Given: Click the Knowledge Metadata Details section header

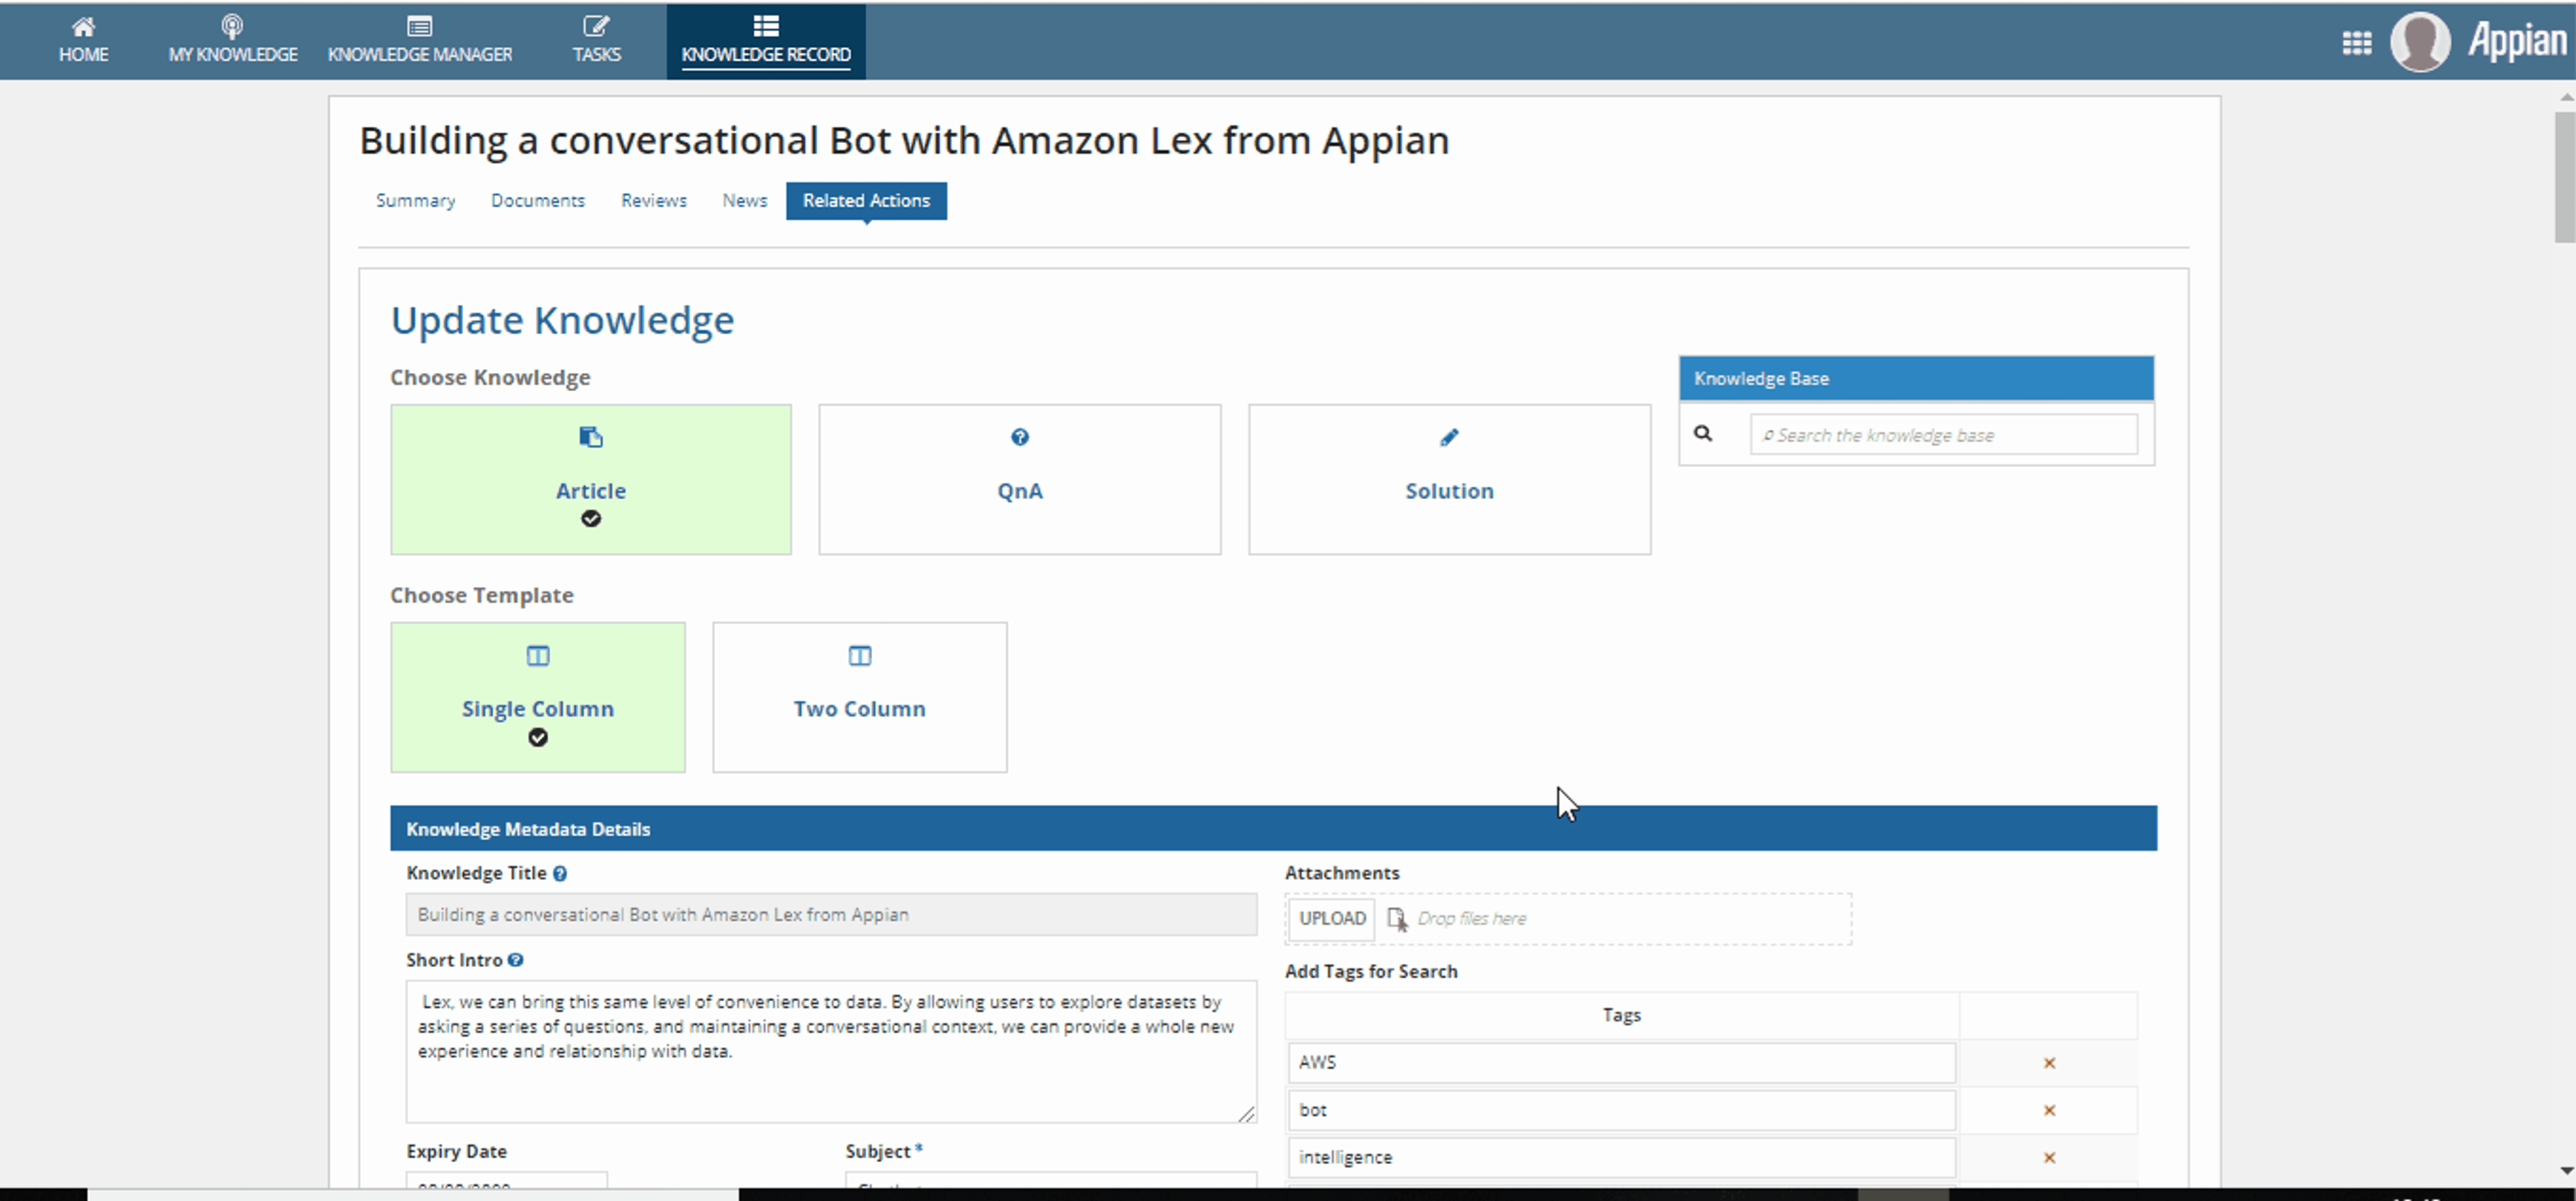Looking at the screenshot, I should coord(1273,828).
